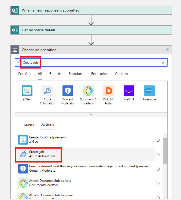This screenshot has width=181, height=200.
Task: Close the Choose an operation panel
Action: pyautogui.click(x=167, y=50)
